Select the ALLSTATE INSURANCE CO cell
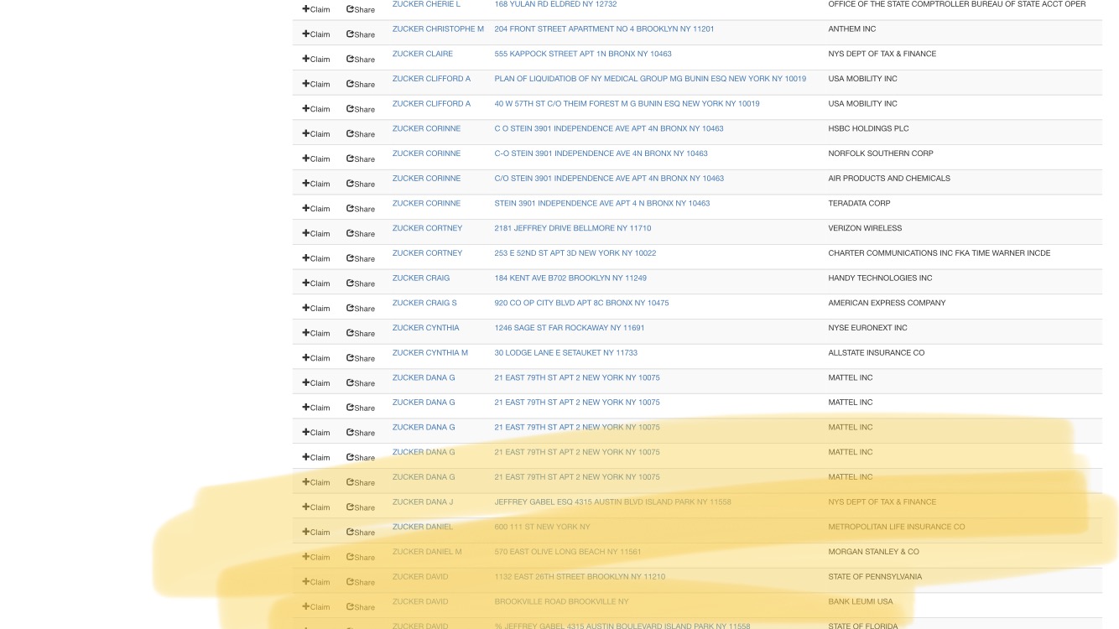The height and width of the screenshot is (629, 1119). tap(877, 353)
